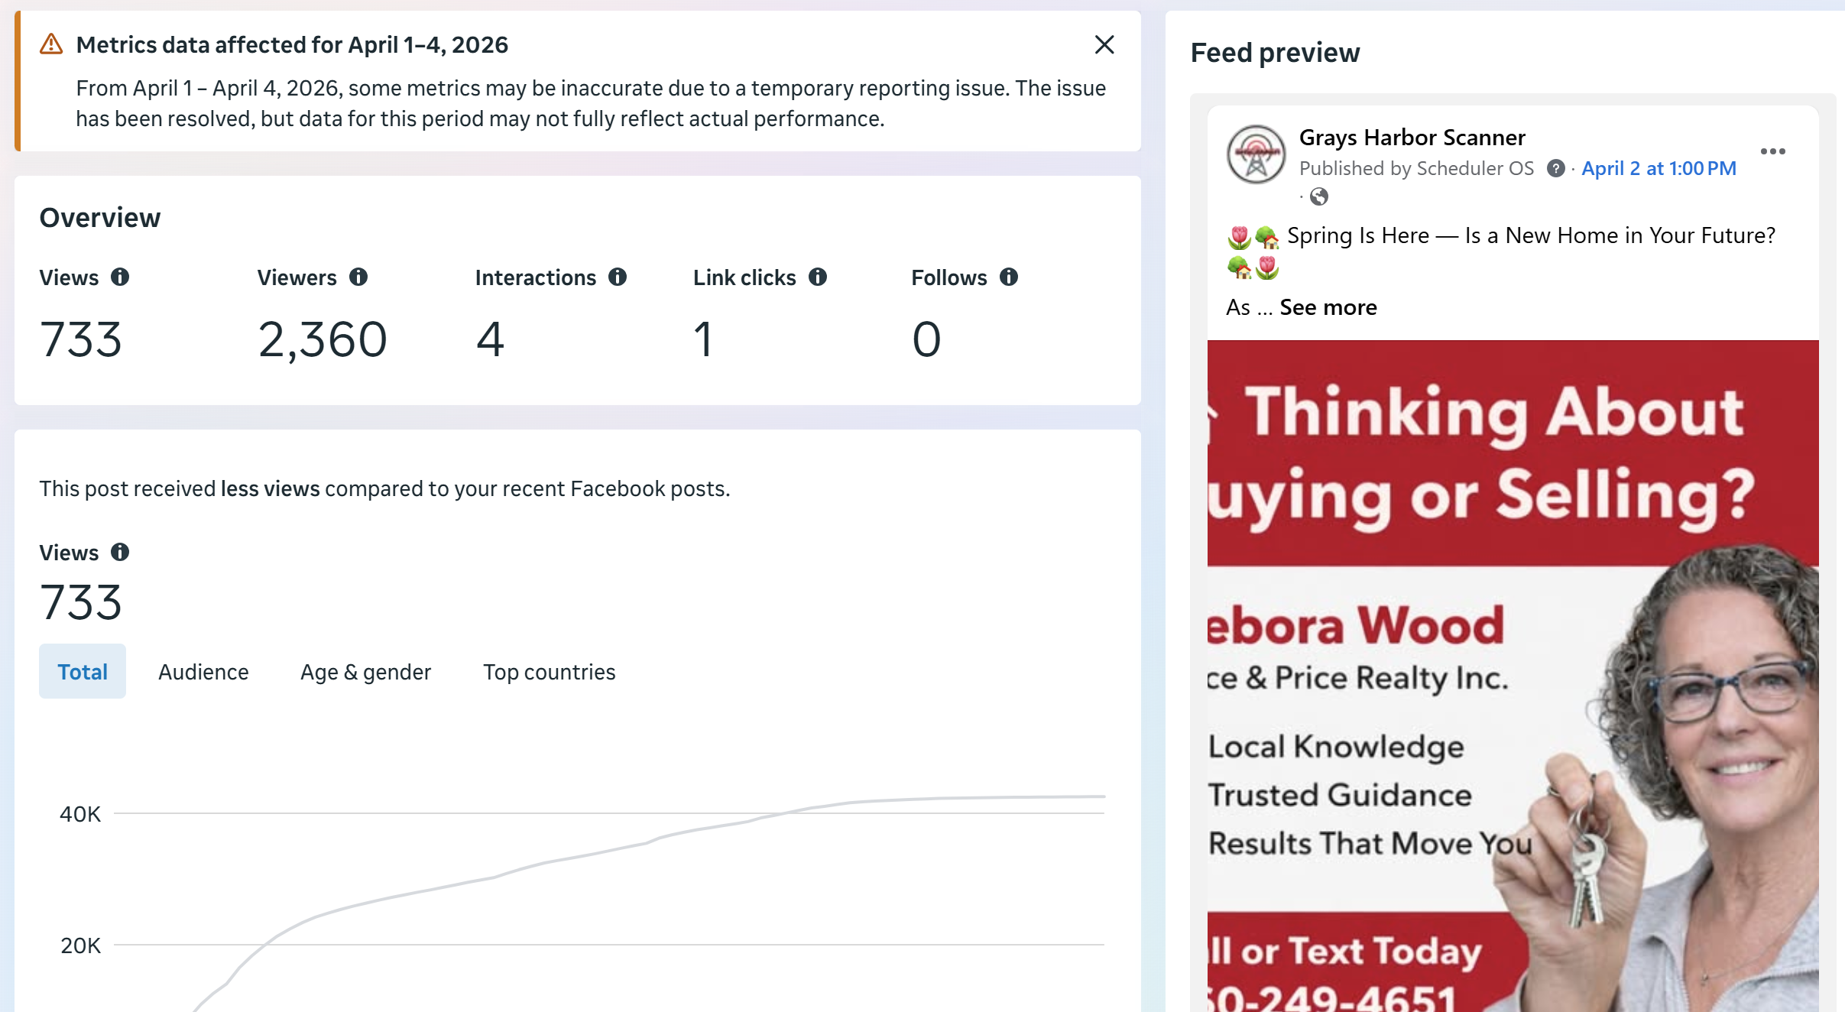The height and width of the screenshot is (1012, 1845).
Task: Open the post's three-dot options menu
Action: click(x=1772, y=151)
